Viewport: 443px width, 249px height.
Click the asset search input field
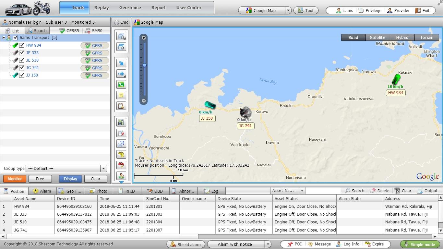point(323,191)
